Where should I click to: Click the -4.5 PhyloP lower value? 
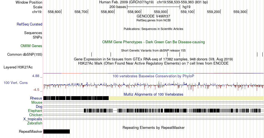click(x=36, y=90)
